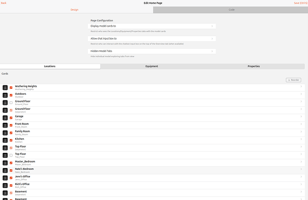Click the drag handle icon beside Outdoors
The width and height of the screenshot is (308, 200).
5,95
